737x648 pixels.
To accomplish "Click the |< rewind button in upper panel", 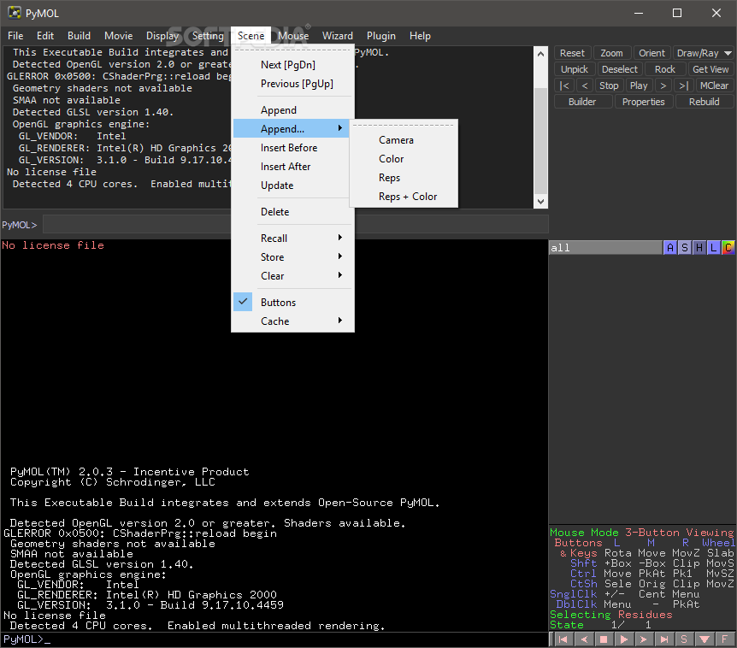I will (x=564, y=85).
